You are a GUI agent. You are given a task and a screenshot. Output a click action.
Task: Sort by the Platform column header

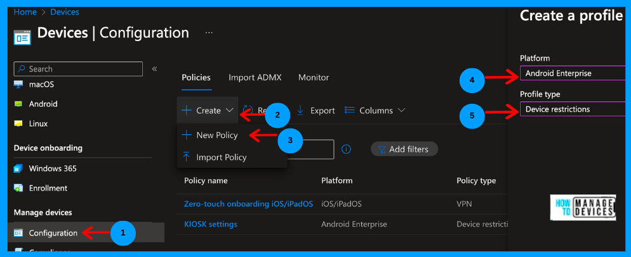[x=337, y=180]
